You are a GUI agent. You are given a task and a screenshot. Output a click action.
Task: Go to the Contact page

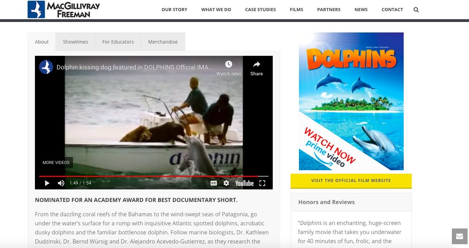[x=392, y=10]
